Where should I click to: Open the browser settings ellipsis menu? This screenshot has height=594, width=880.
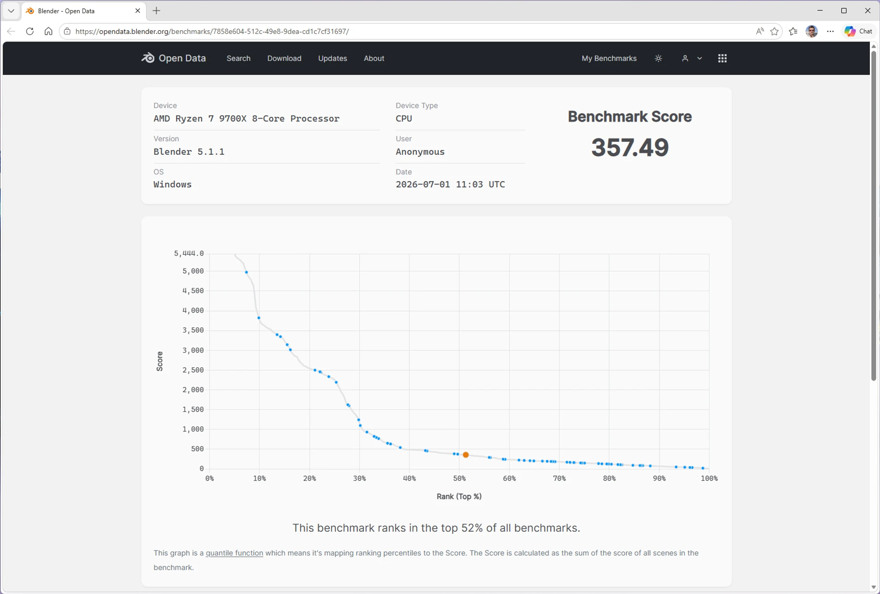click(x=830, y=31)
